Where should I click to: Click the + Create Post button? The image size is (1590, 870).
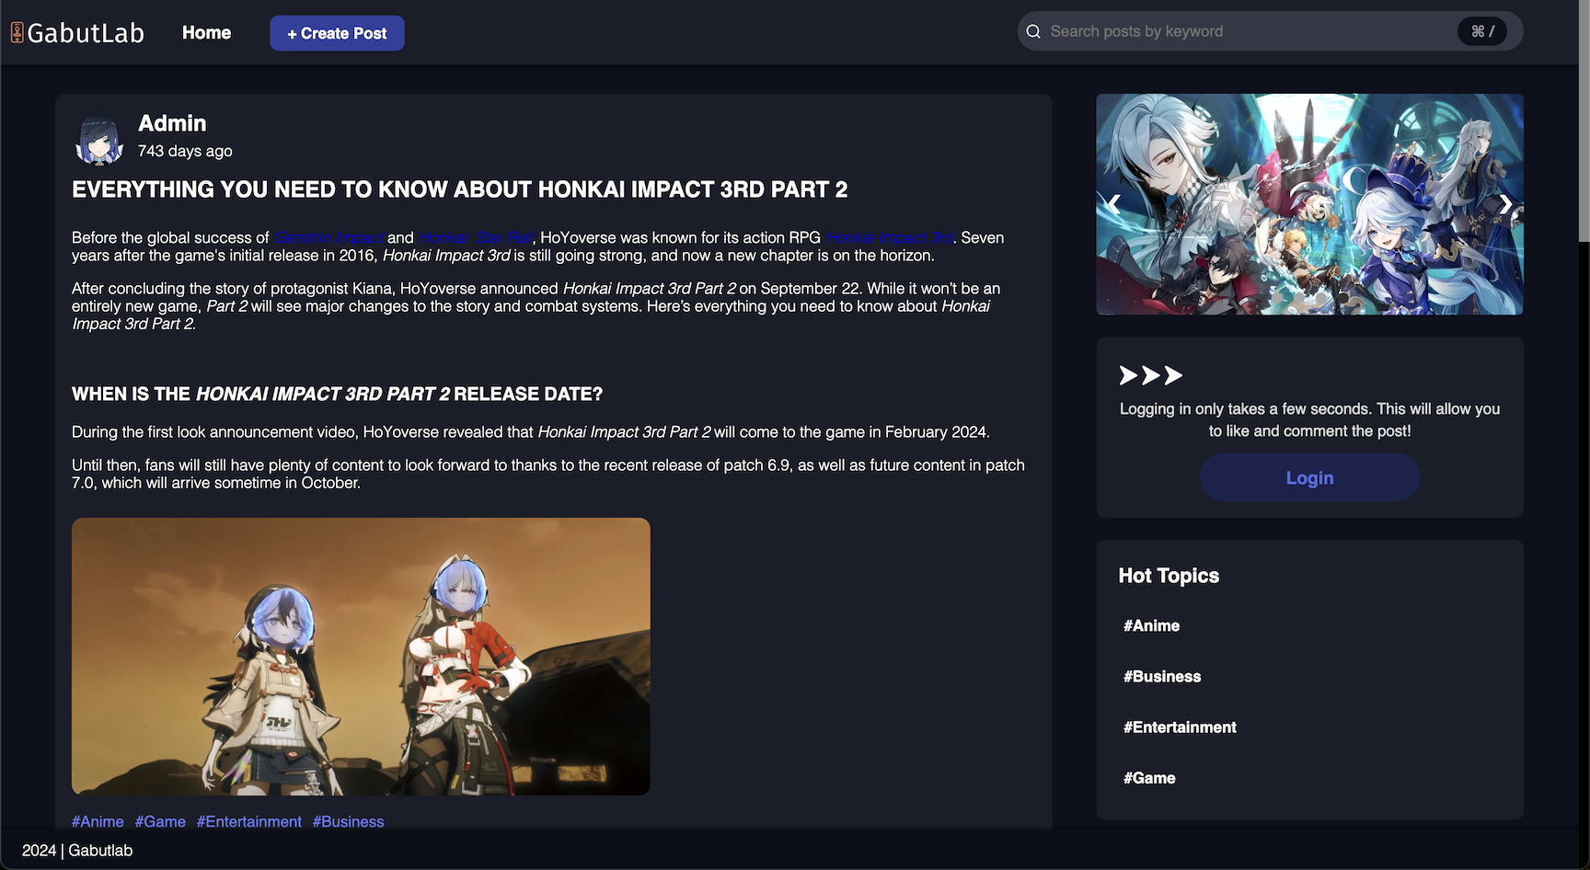coord(337,33)
